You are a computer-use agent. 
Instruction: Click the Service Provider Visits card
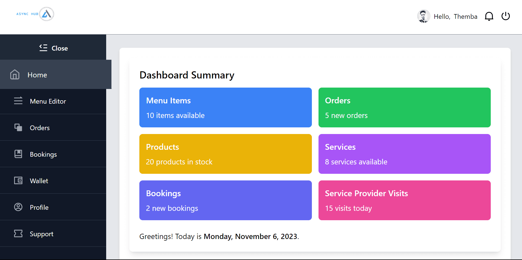click(x=404, y=200)
